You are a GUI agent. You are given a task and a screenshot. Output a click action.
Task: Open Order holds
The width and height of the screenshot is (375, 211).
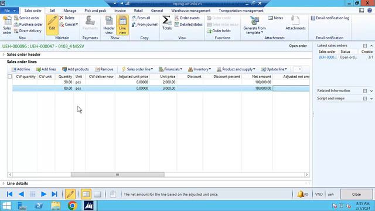(219, 31)
